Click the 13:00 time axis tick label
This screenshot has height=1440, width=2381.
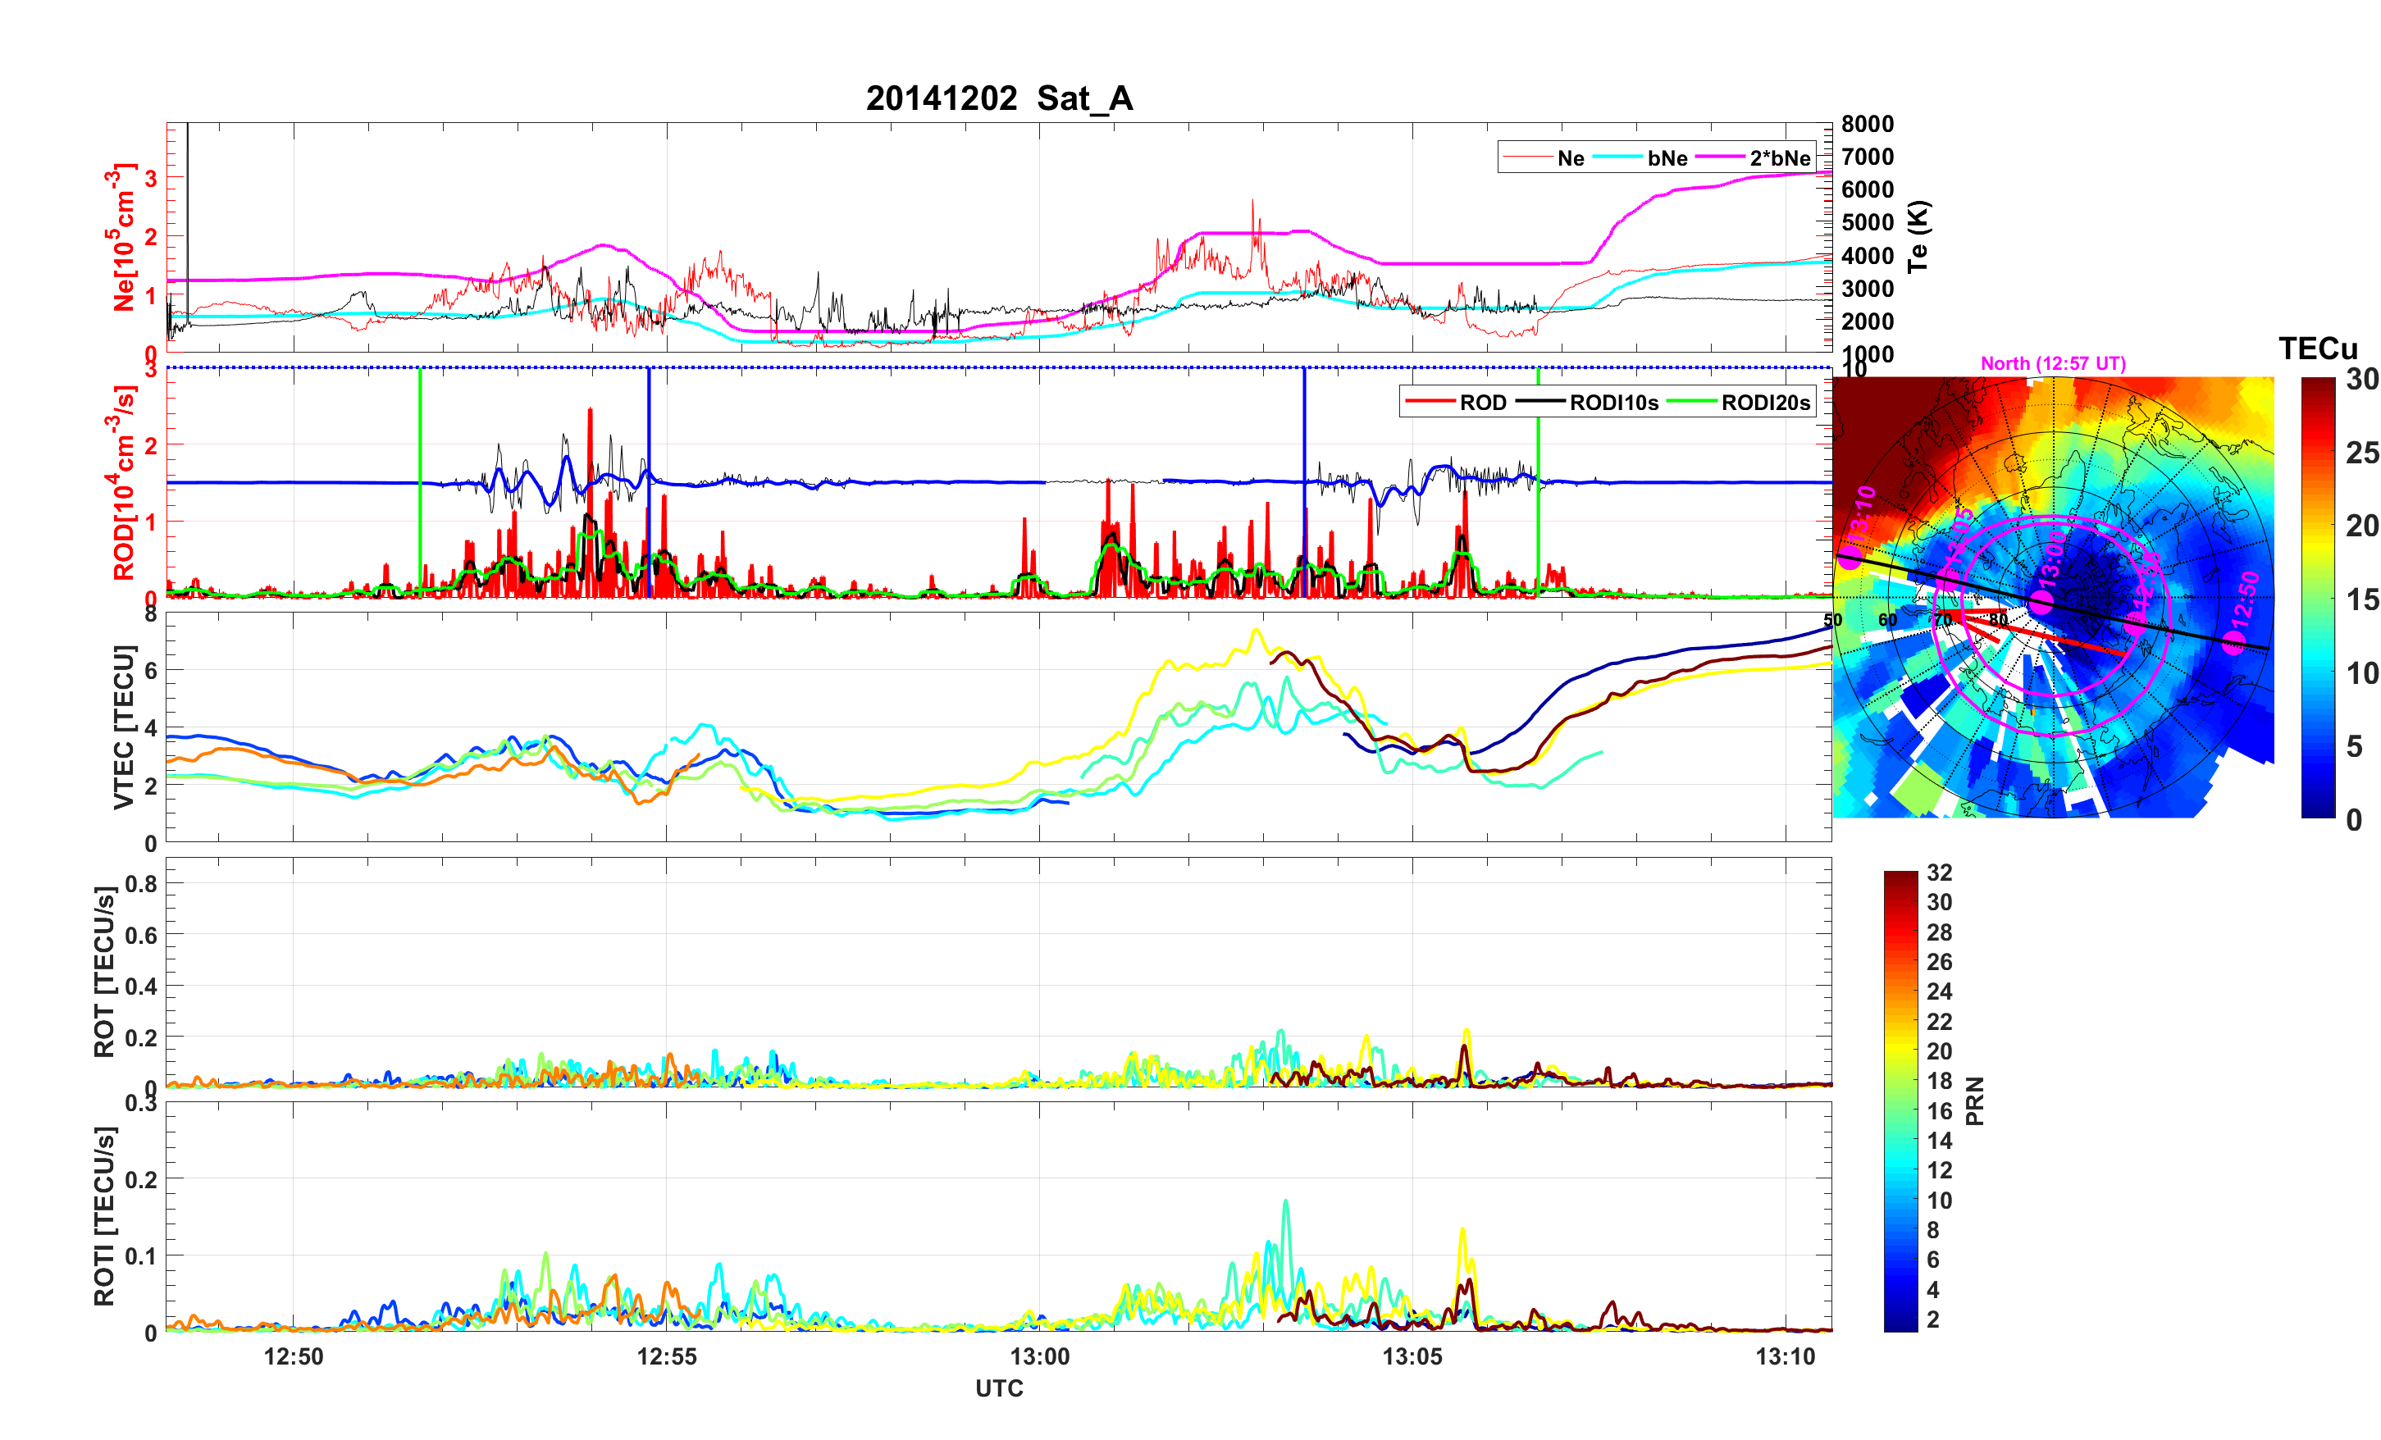coord(1040,1356)
